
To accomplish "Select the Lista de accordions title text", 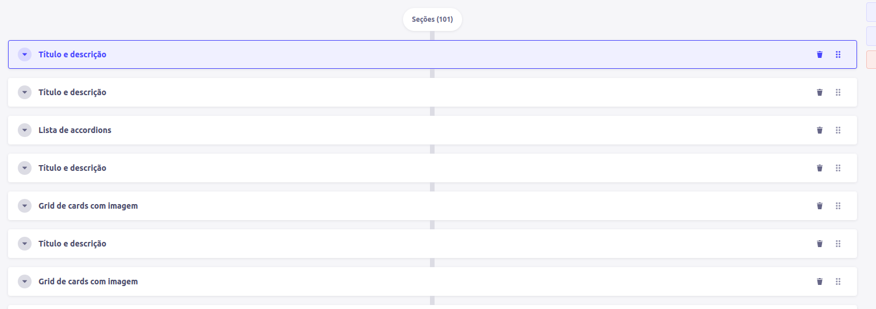I will click(75, 130).
